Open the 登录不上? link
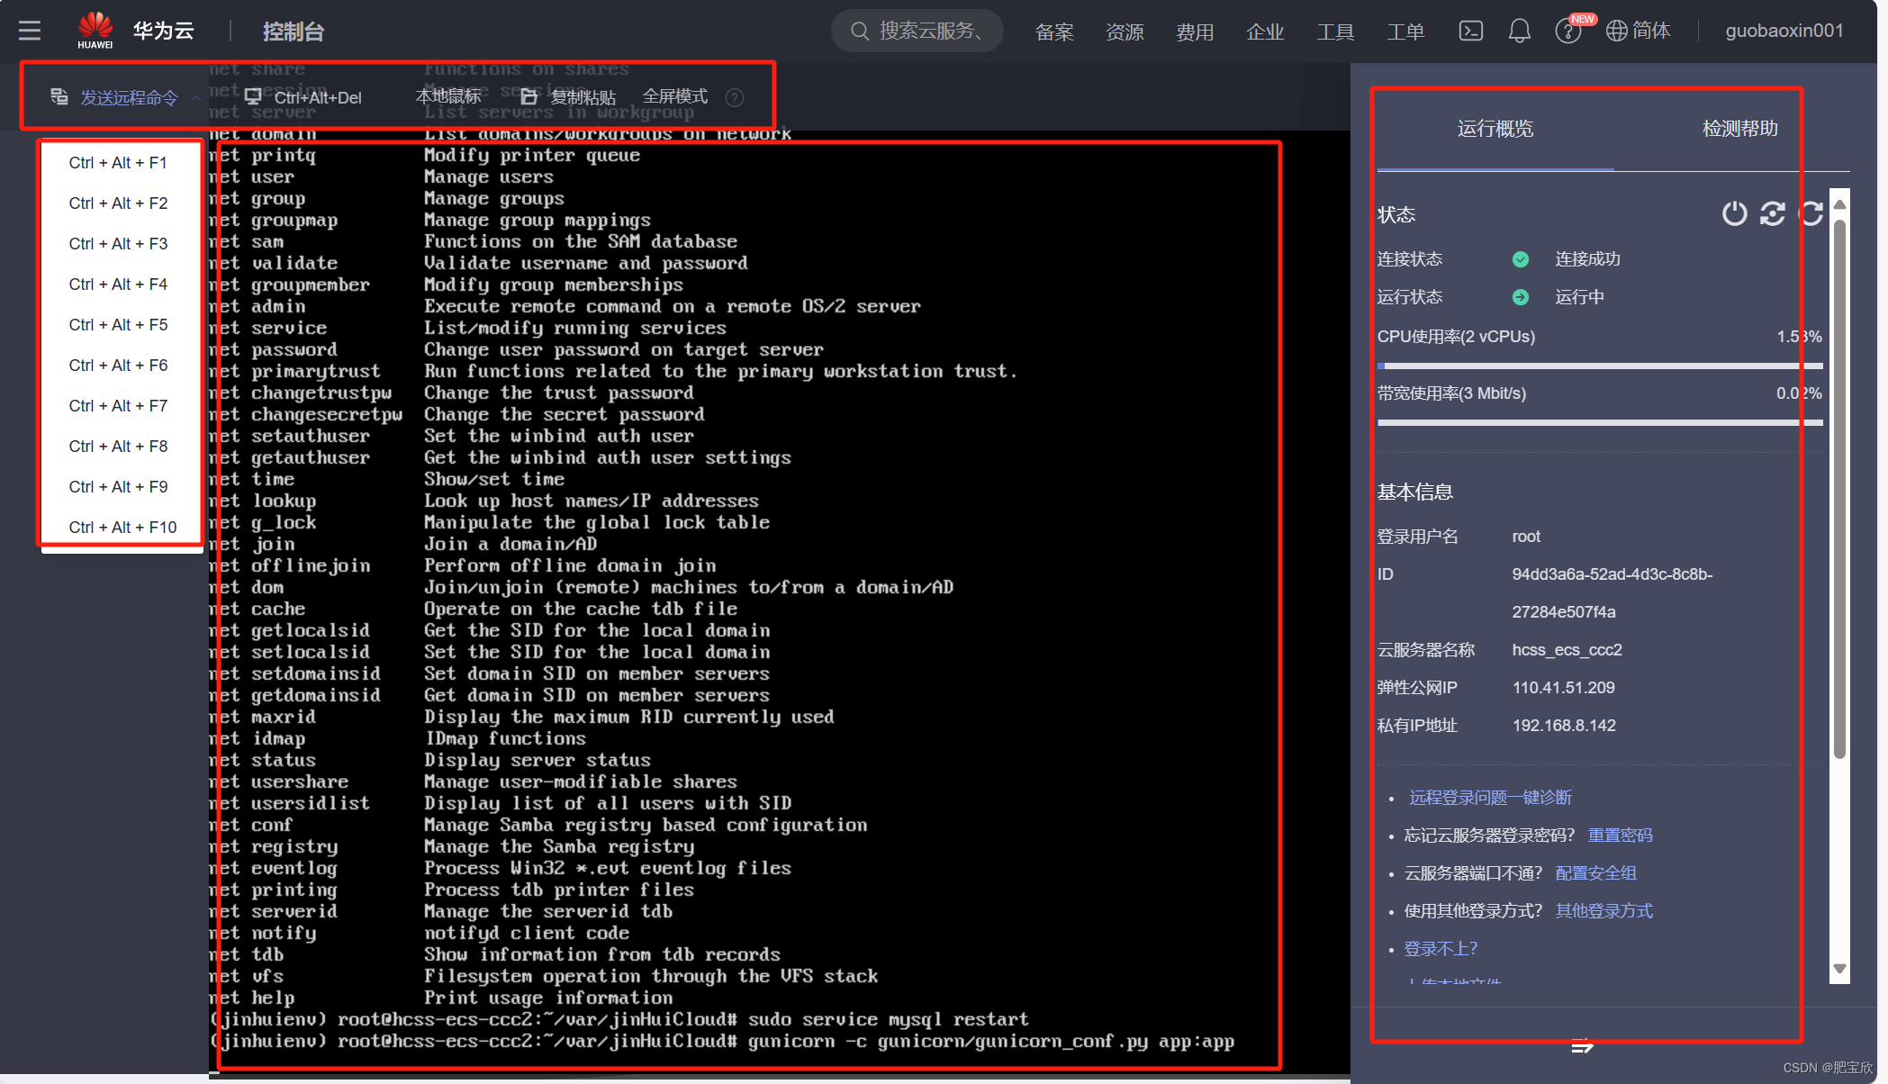Image resolution: width=1888 pixels, height=1084 pixels. click(1441, 949)
